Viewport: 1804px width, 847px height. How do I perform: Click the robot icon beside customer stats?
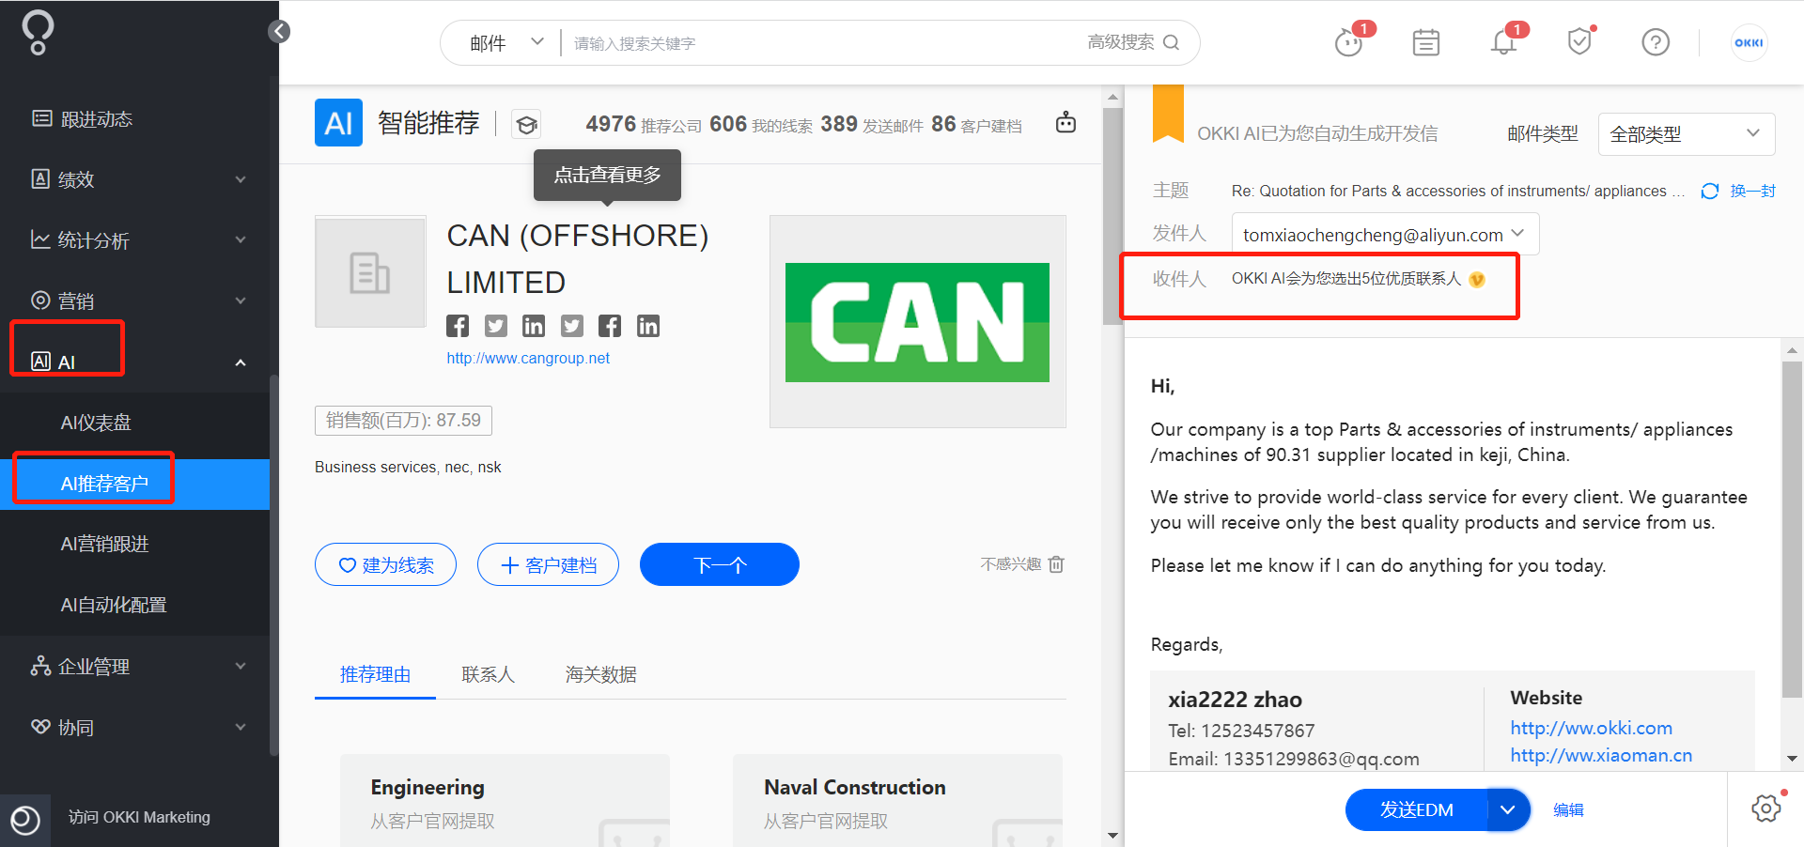(1065, 122)
